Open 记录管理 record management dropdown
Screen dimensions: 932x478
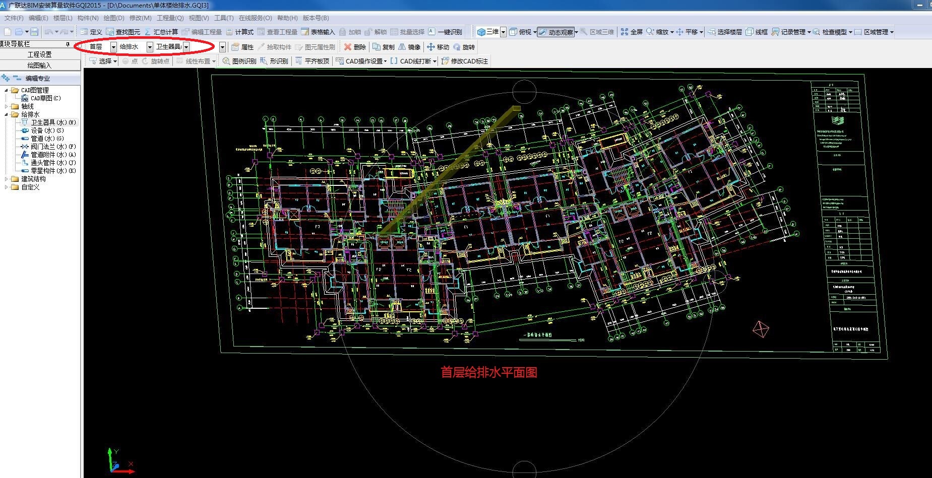809,32
